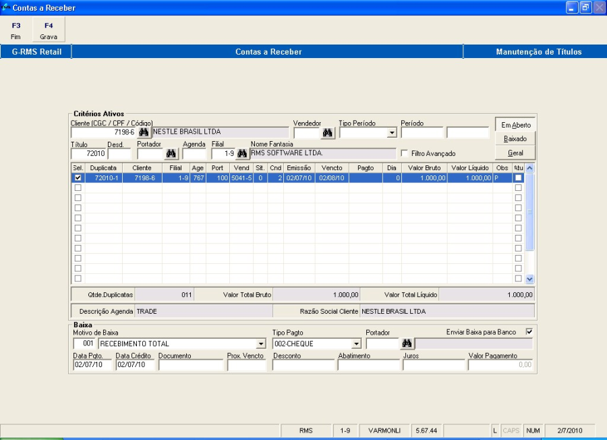Click the table scrollbar down arrow
This screenshot has width=607, height=440.
(529, 279)
